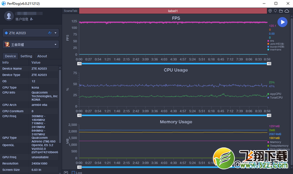Click the Info column header
Viewport: 293px width, 174px height.
[5, 62]
